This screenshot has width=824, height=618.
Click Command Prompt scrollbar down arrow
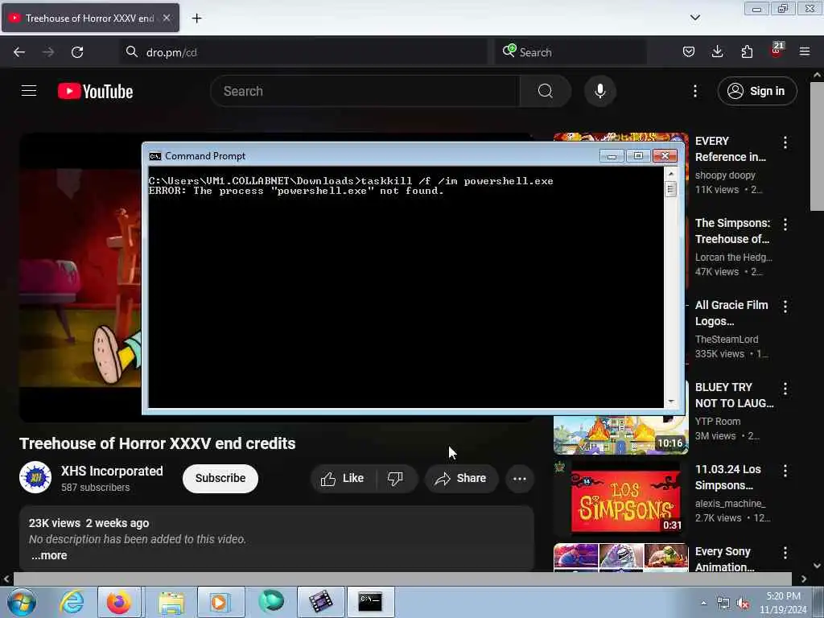(670, 402)
